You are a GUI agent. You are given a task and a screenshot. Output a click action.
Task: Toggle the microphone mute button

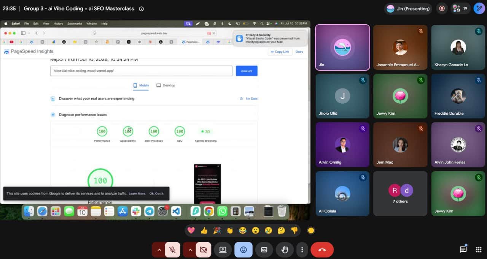pyautogui.click(x=172, y=250)
